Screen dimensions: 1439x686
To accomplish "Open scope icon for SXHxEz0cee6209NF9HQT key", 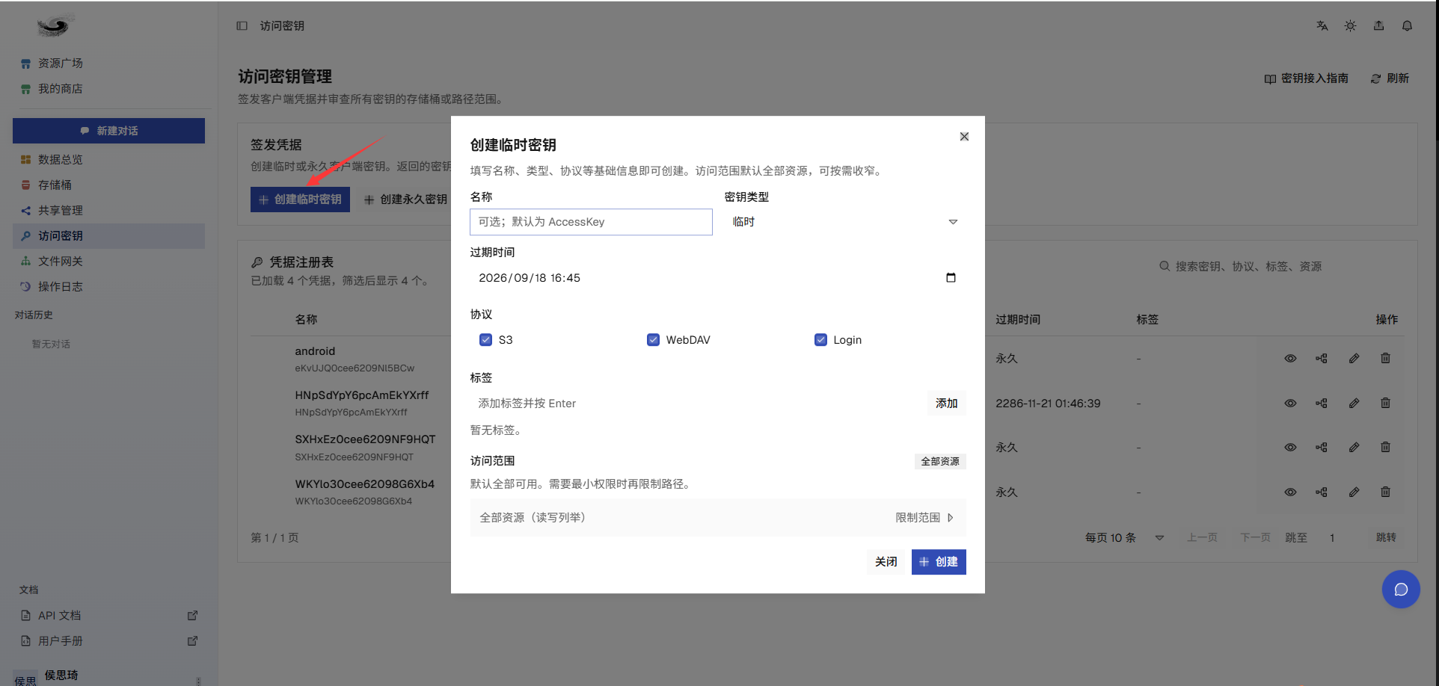I will 1322,447.
